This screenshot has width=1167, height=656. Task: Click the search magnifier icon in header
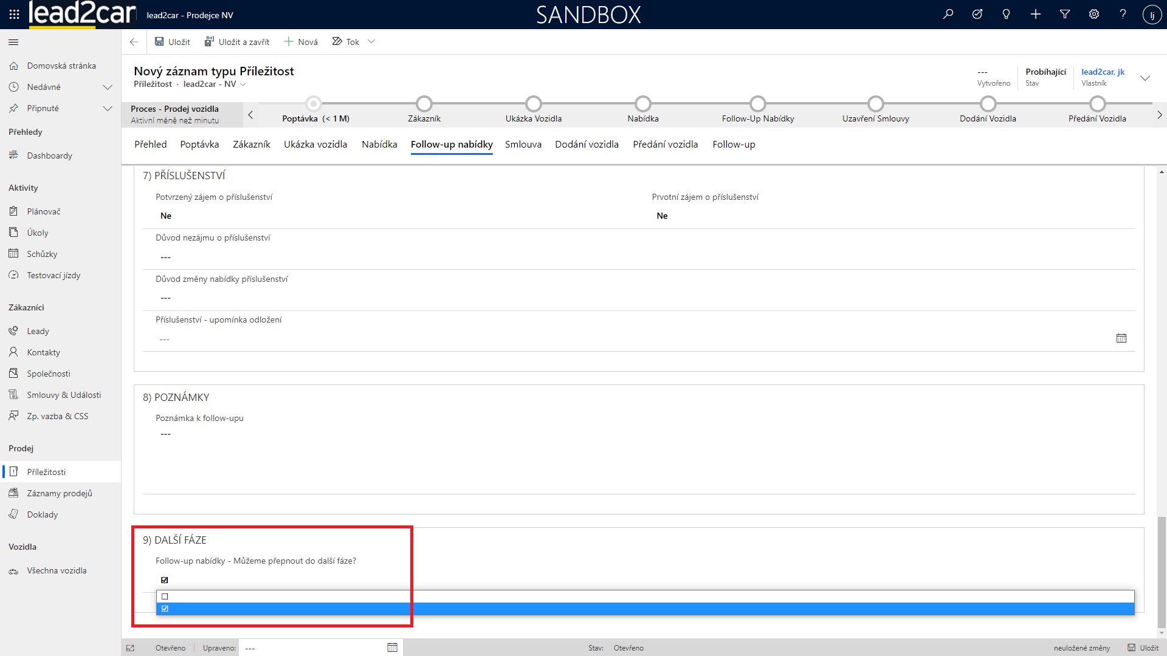(x=948, y=14)
